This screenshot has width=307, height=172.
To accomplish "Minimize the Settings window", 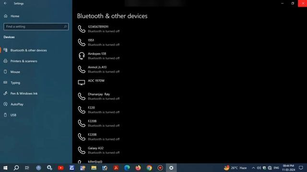I will [x=283, y=3].
